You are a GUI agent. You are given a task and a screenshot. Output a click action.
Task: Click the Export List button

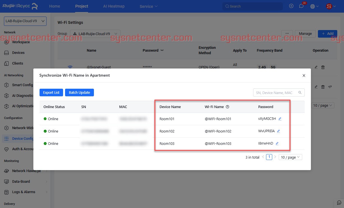pos(51,92)
